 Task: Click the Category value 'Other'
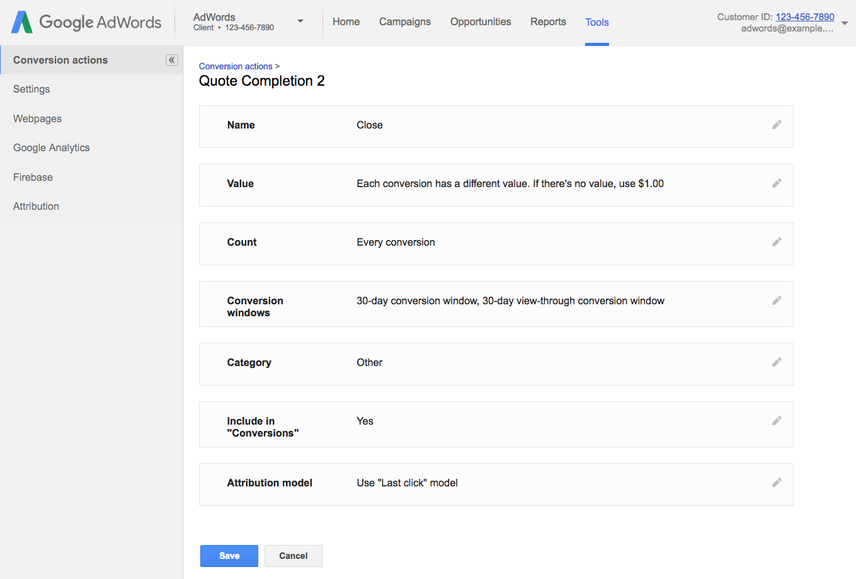click(x=370, y=362)
